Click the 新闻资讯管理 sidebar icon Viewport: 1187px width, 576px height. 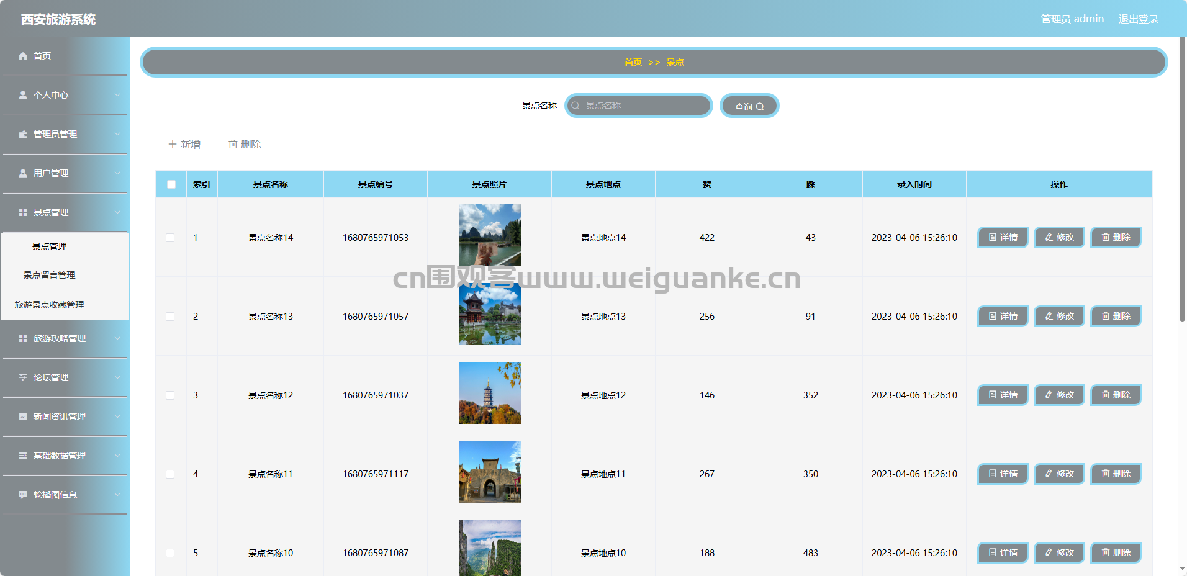pos(23,416)
